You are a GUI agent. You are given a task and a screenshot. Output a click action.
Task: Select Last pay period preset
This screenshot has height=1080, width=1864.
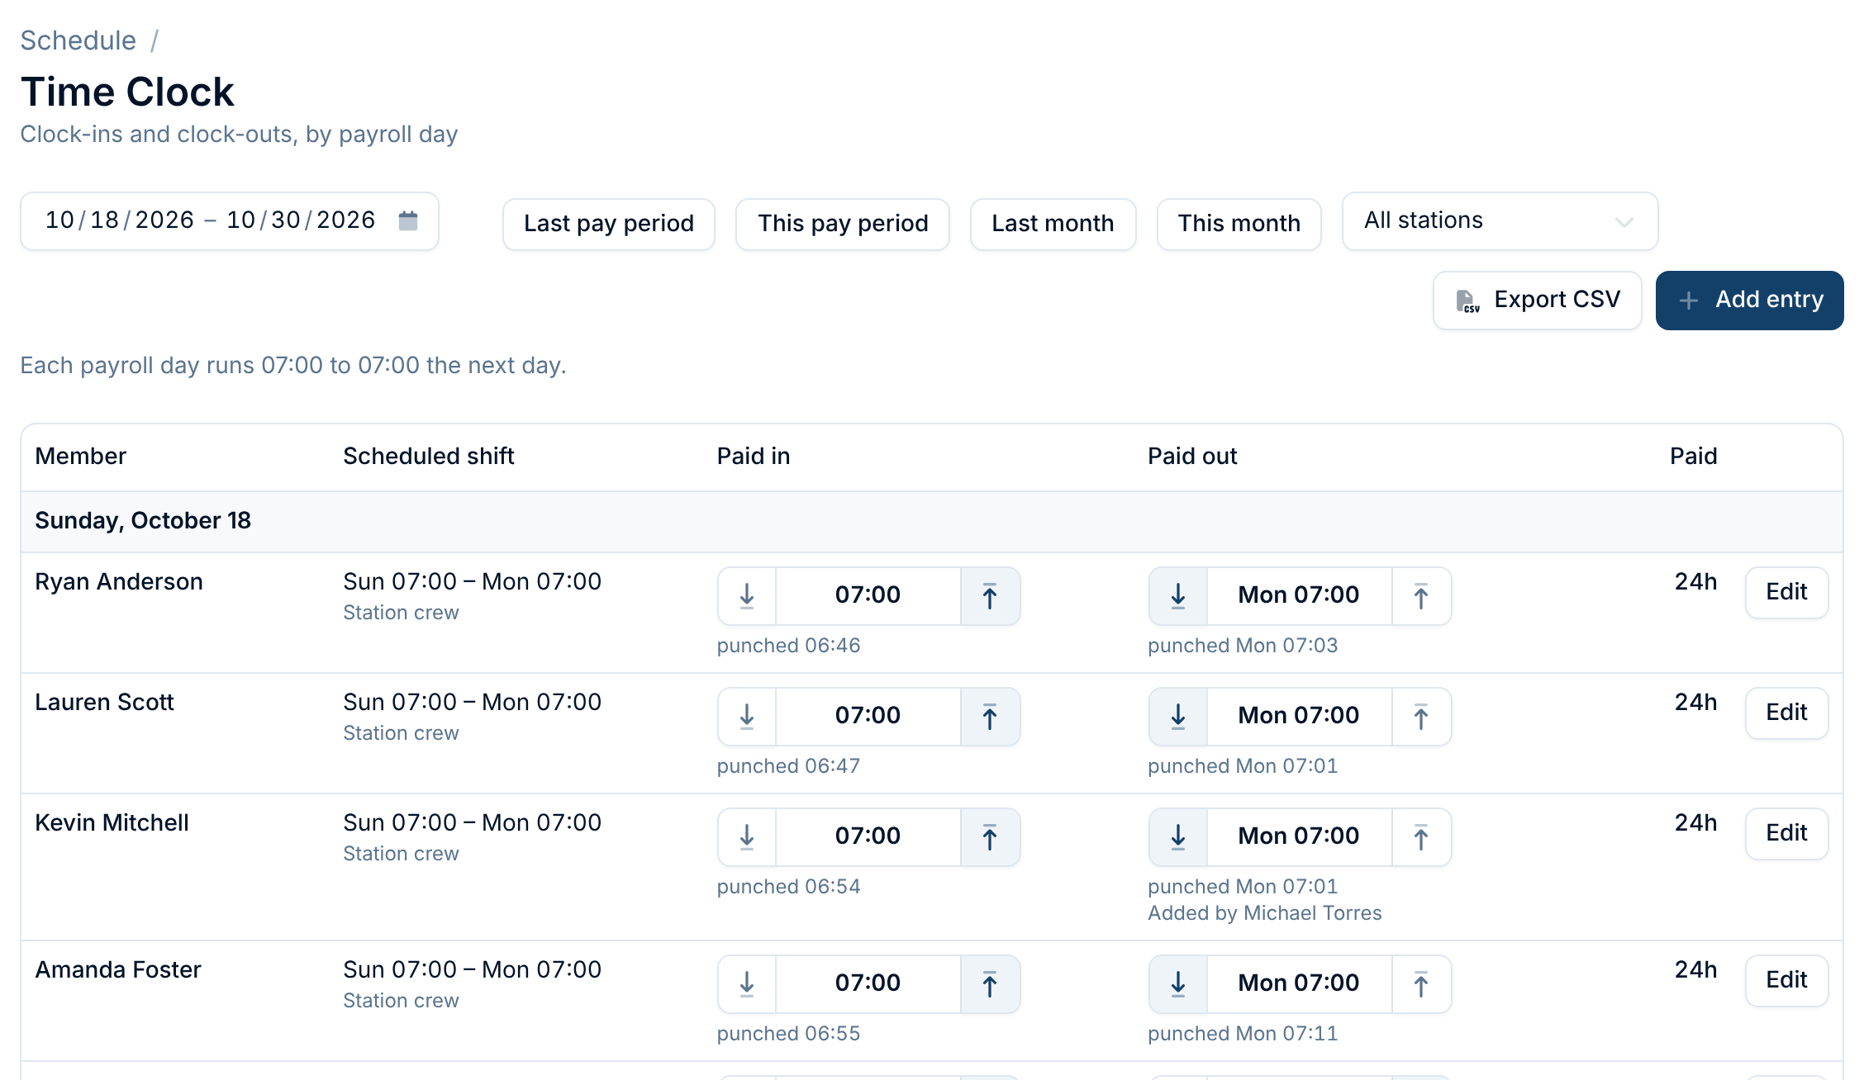tap(609, 224)
